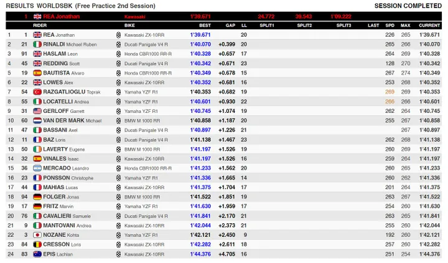
Task: Click the tyre icon in MAHIAS Lucas row
Action: 118,187
